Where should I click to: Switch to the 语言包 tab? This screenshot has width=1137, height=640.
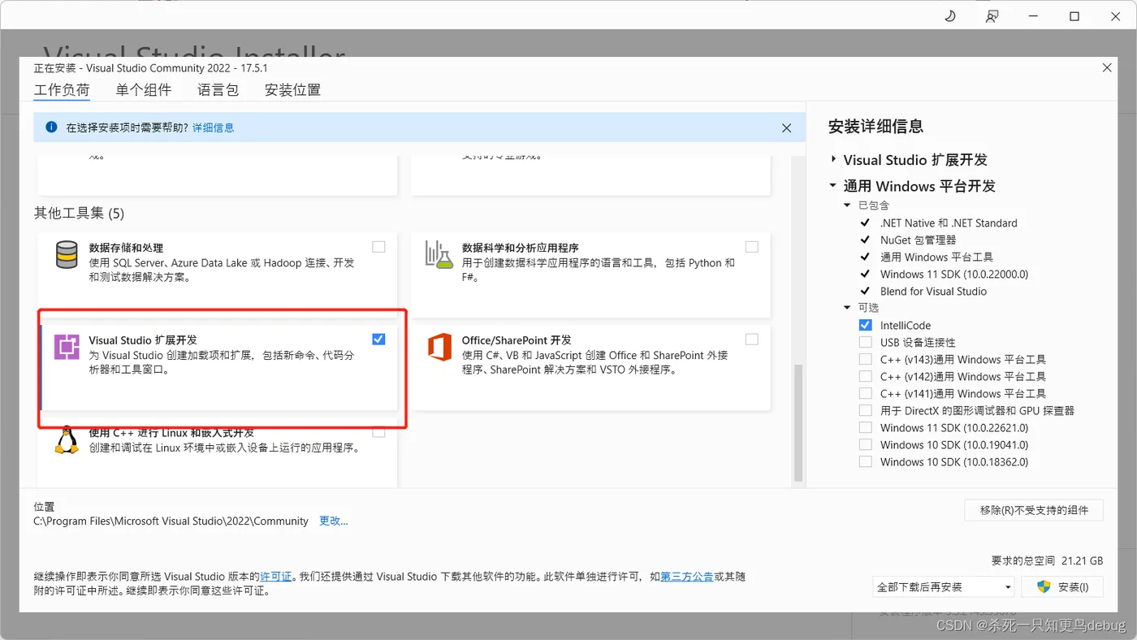coord(218,90)
